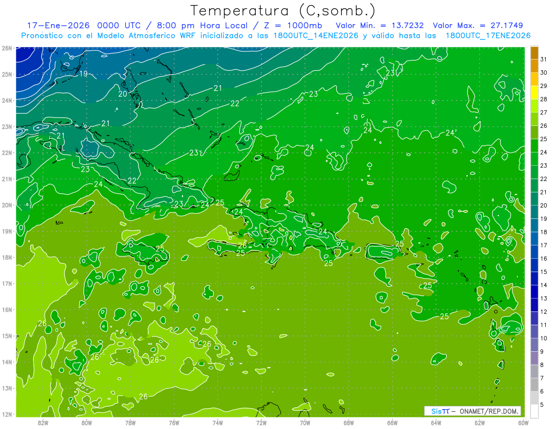The image size is (556, 429).
Task: Select the '24N' latitude axis label
Action: [6, 100]
